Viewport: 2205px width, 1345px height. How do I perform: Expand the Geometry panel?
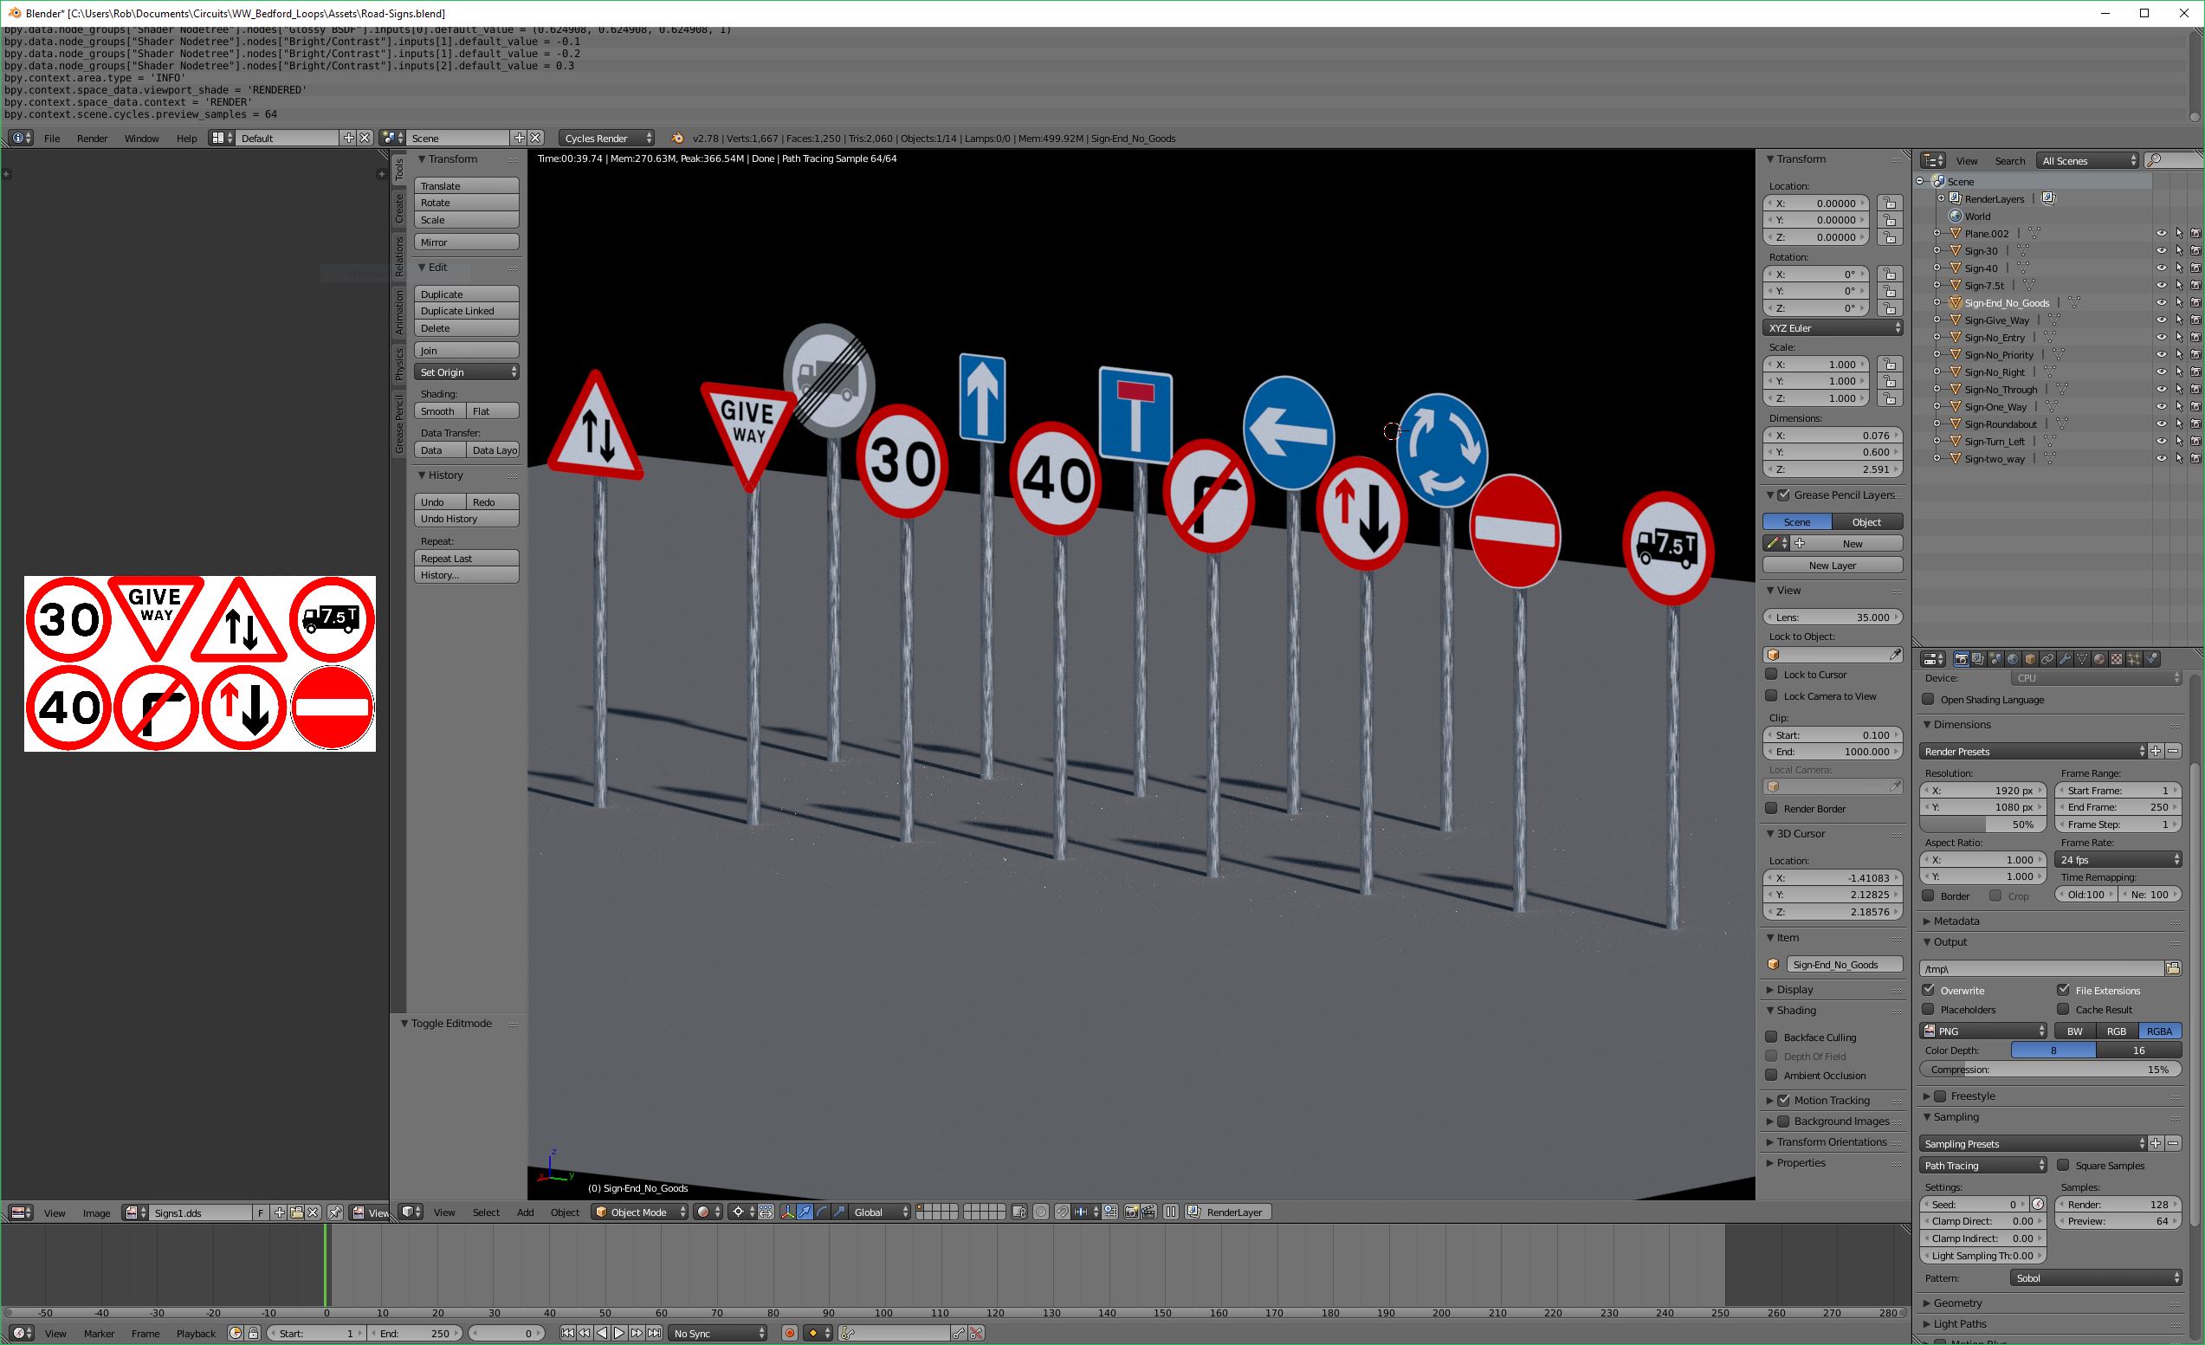[x=1958, y=1303]
